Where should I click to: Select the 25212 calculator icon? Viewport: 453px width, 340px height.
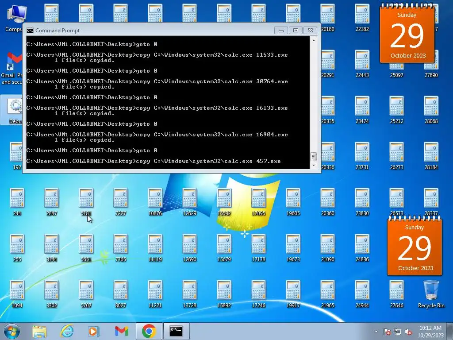tap(396, 110)
